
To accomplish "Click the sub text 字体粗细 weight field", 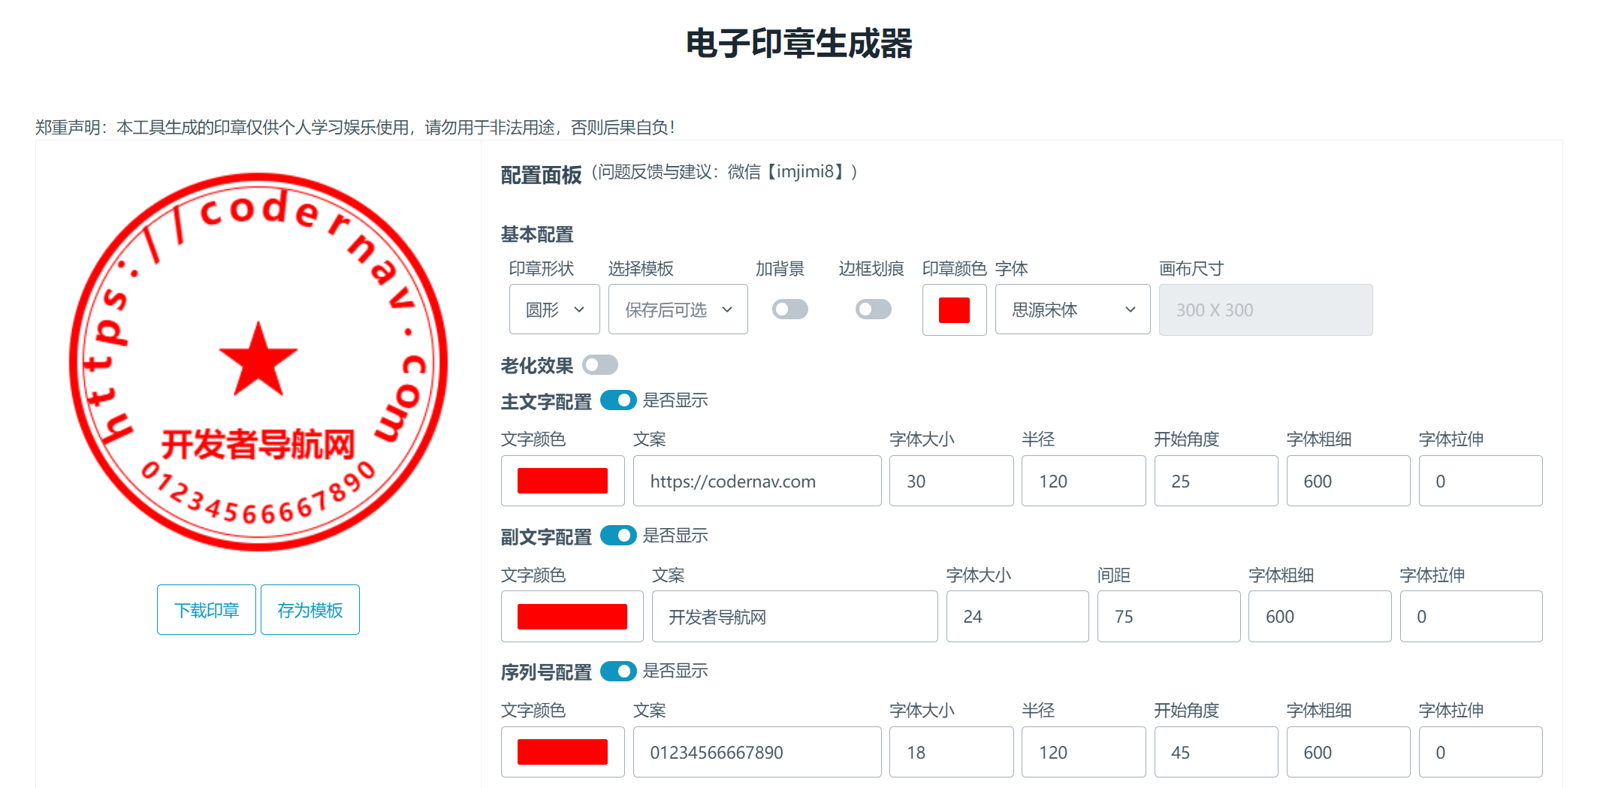I will coord(1320,617).
